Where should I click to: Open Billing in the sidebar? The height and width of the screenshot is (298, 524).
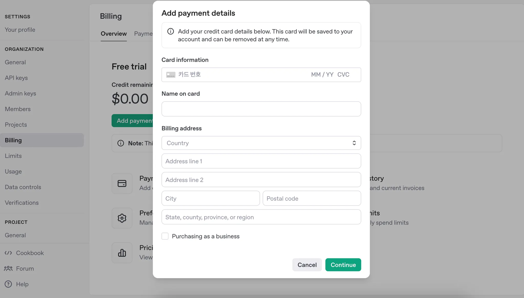42,140
